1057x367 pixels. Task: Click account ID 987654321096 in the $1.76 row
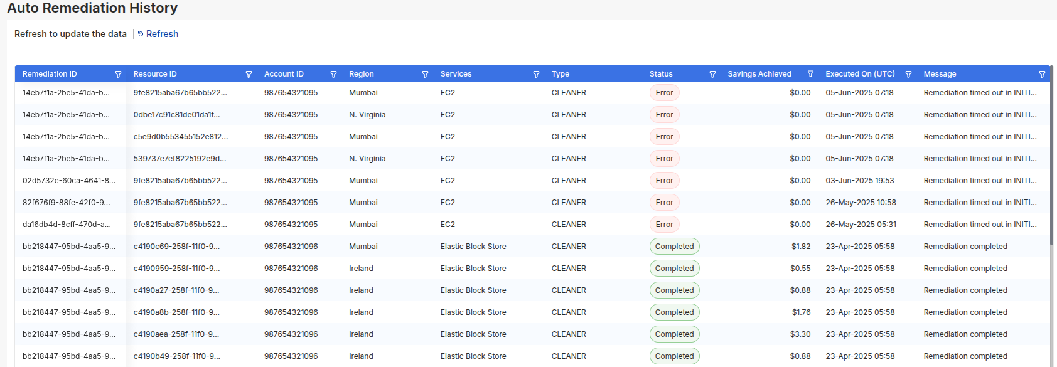pyautogui.click(x=291, y=312)
